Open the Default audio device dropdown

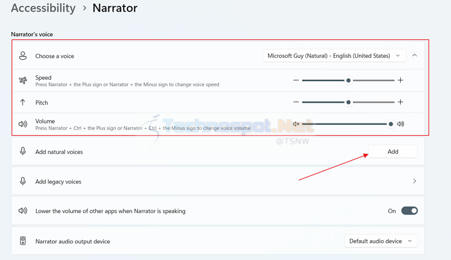click(381, 241)
